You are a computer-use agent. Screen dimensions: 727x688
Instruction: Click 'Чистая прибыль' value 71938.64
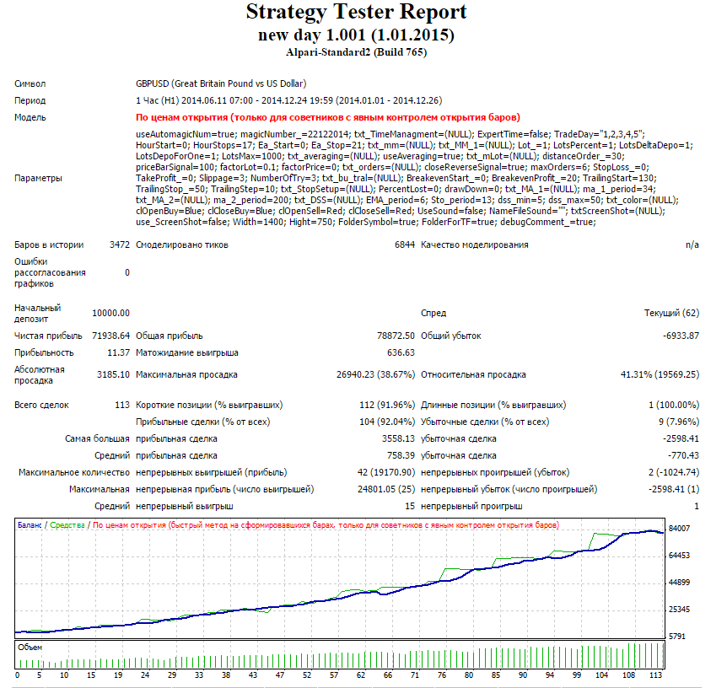[x=110, y=336]
